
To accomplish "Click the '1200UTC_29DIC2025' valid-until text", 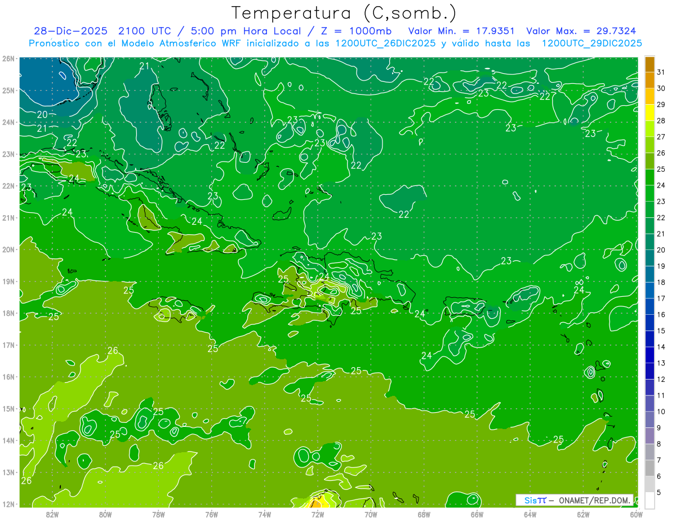I will [591, 43].
